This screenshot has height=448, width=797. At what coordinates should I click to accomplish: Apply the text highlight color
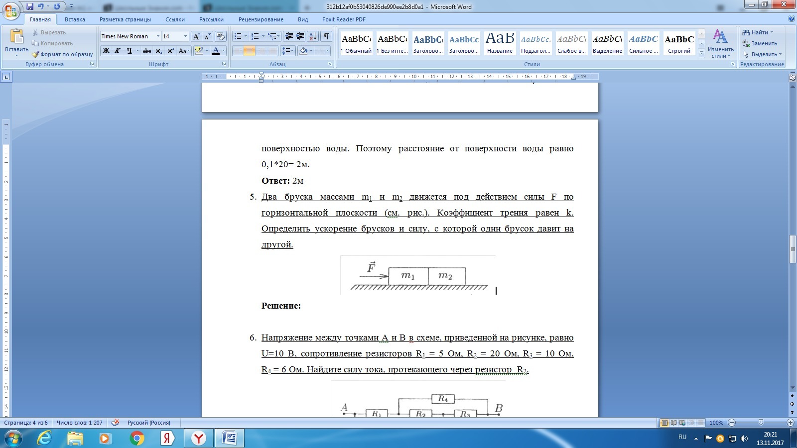199,51
